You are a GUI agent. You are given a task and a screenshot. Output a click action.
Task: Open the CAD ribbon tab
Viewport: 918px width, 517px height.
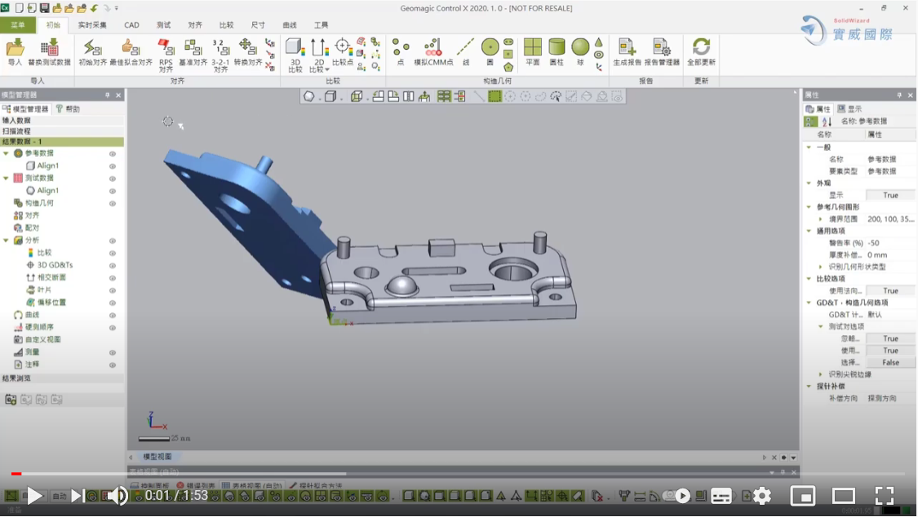click(x=131, y=25)
